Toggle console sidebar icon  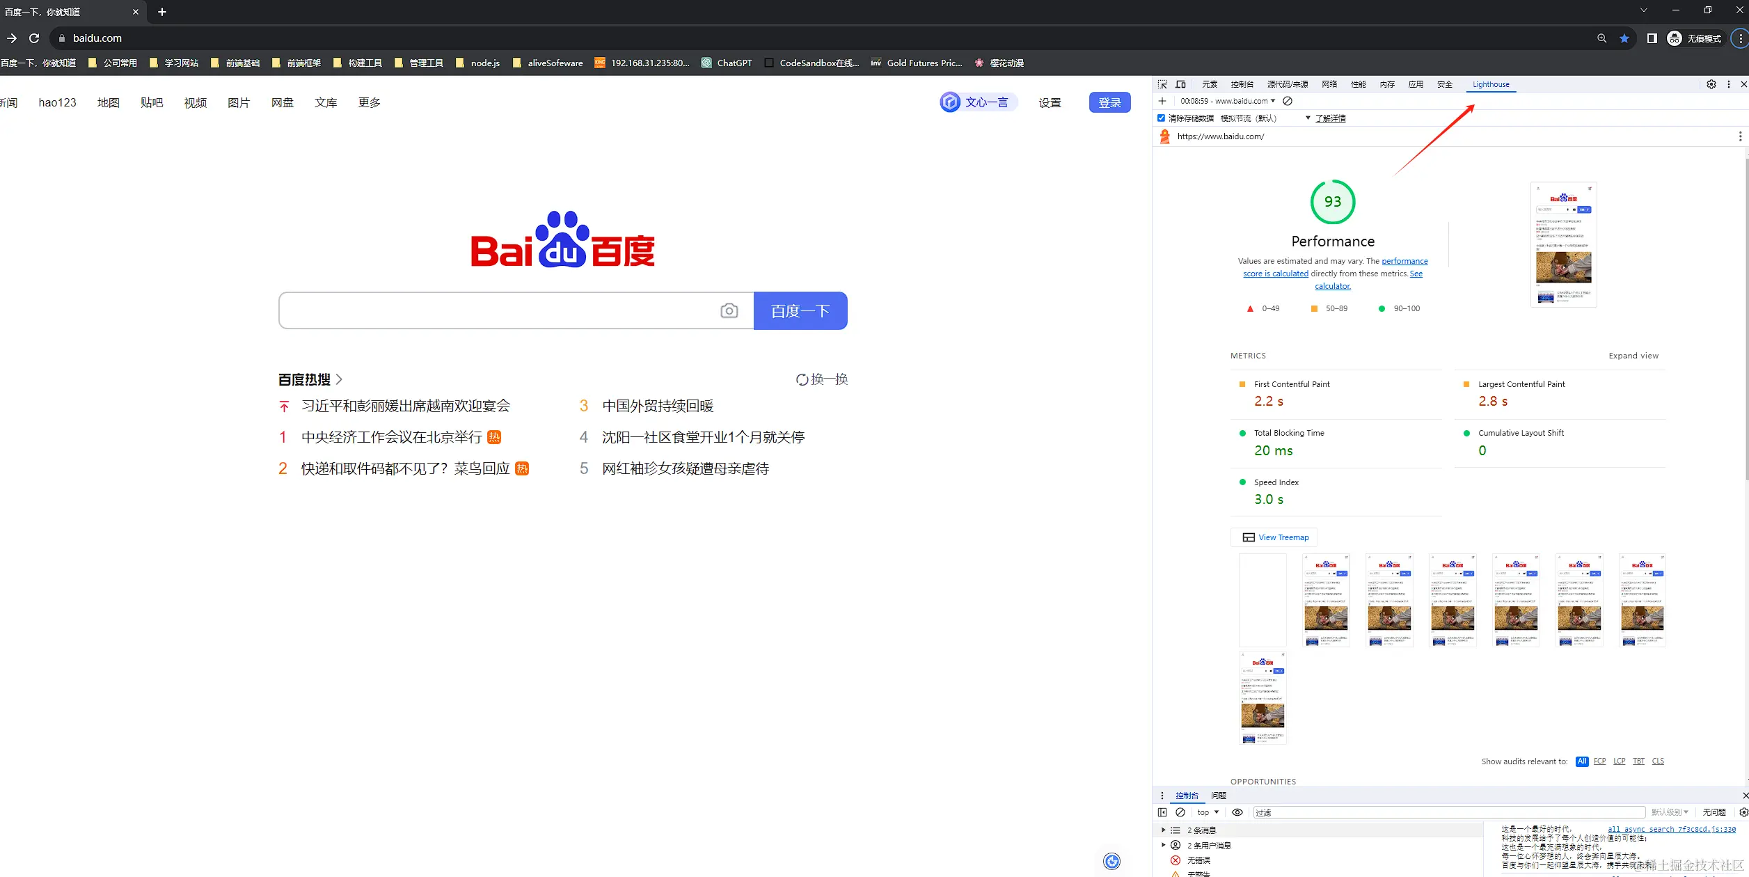(x=1162, y=812)
